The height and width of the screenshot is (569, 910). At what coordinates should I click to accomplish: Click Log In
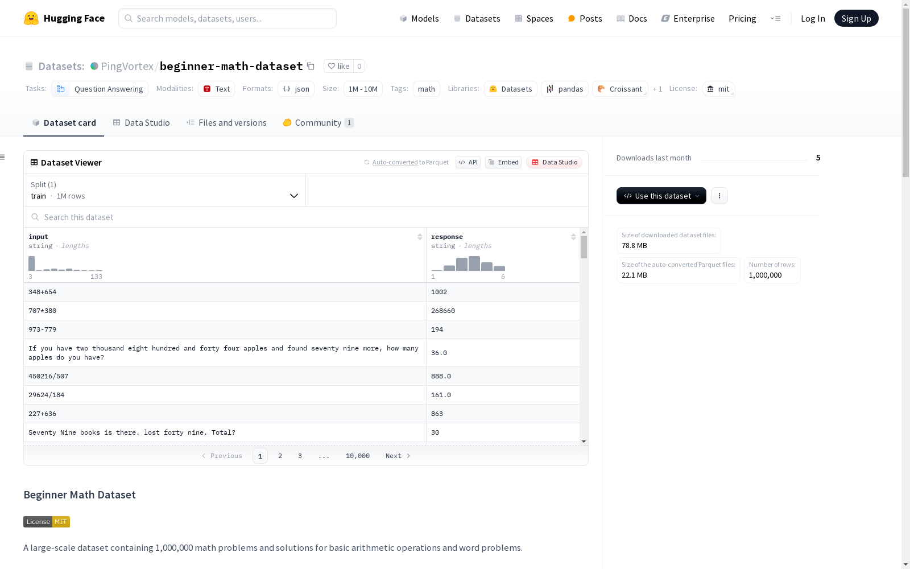tap(813, 18)
